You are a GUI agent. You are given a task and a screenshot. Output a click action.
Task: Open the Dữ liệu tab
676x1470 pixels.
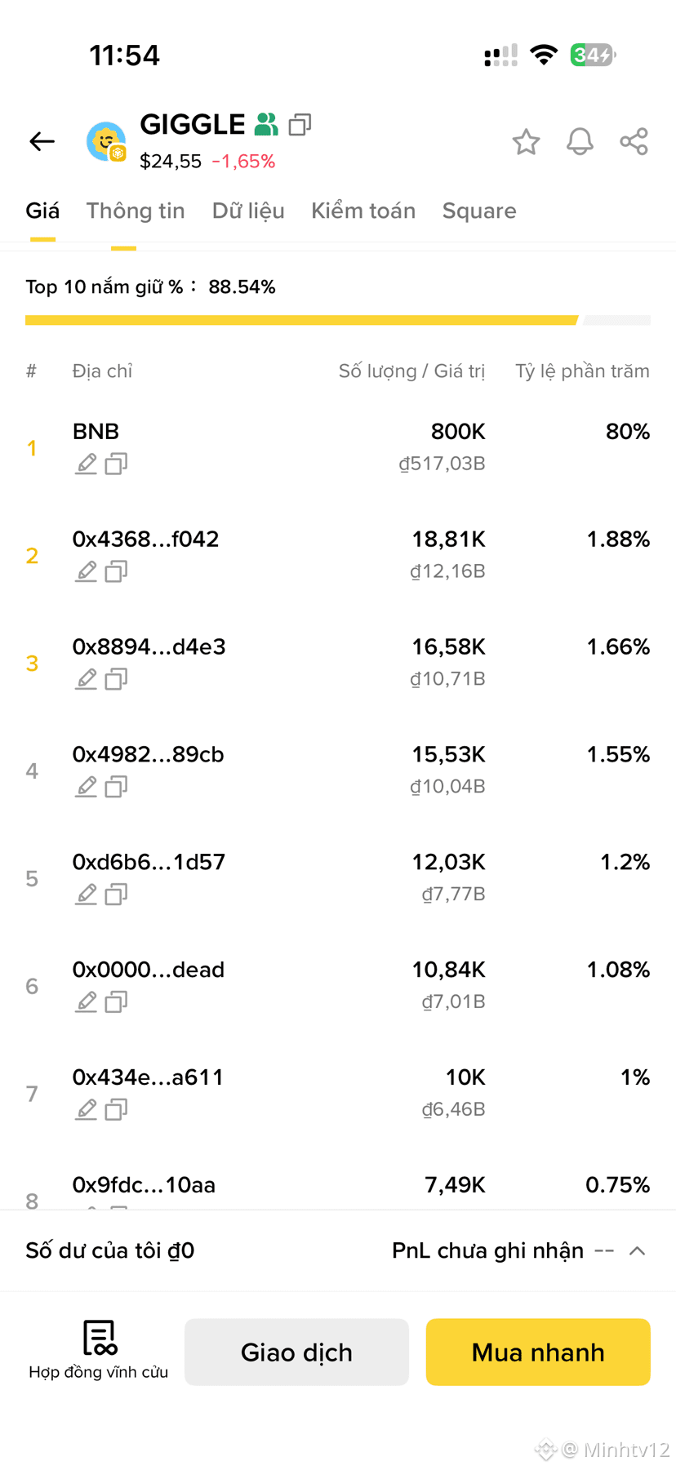(248, 211)
